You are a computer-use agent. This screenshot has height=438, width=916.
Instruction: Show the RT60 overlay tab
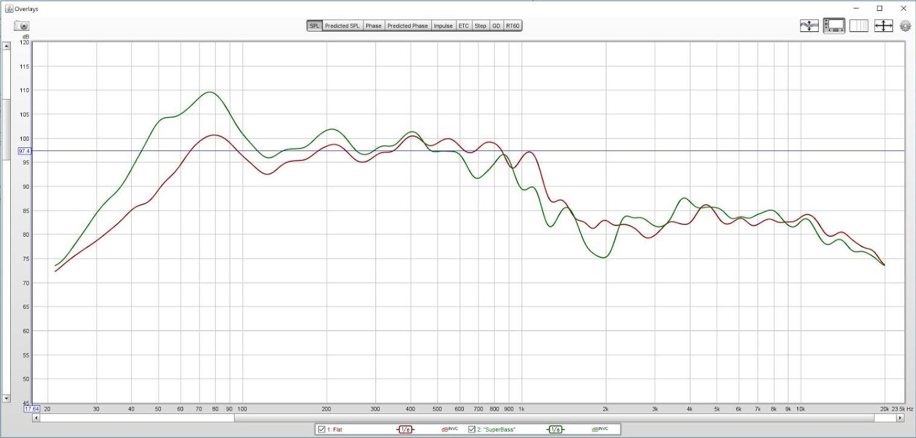pyautogui.click(x=512, y=26)
